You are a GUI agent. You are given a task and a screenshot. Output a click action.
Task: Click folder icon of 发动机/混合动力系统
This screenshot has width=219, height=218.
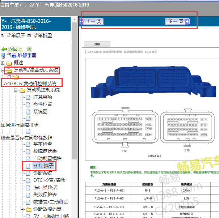(9, 70)
